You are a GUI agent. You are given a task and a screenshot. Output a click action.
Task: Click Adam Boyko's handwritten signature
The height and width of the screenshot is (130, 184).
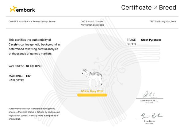point(149,95)
